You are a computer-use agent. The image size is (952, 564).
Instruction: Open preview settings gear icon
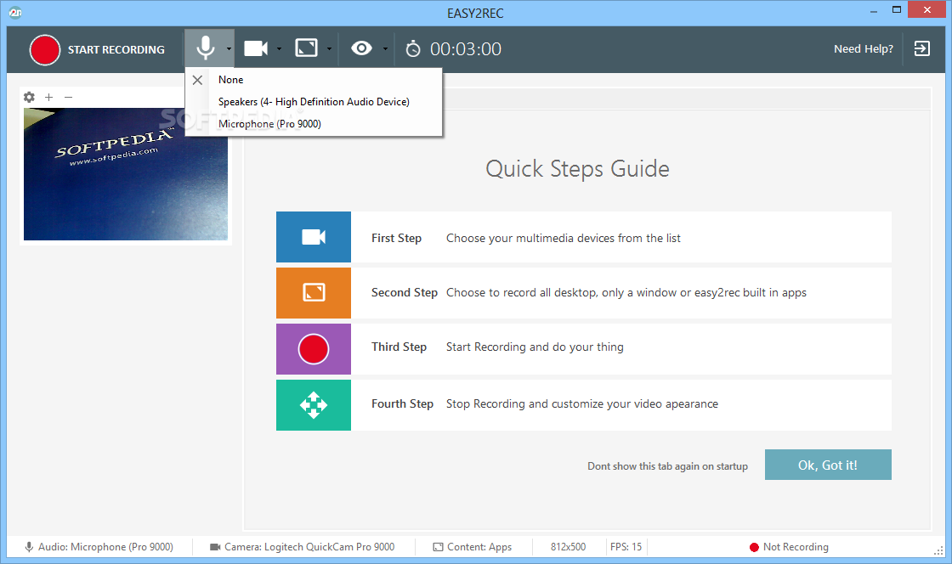(x=29, y=97)
